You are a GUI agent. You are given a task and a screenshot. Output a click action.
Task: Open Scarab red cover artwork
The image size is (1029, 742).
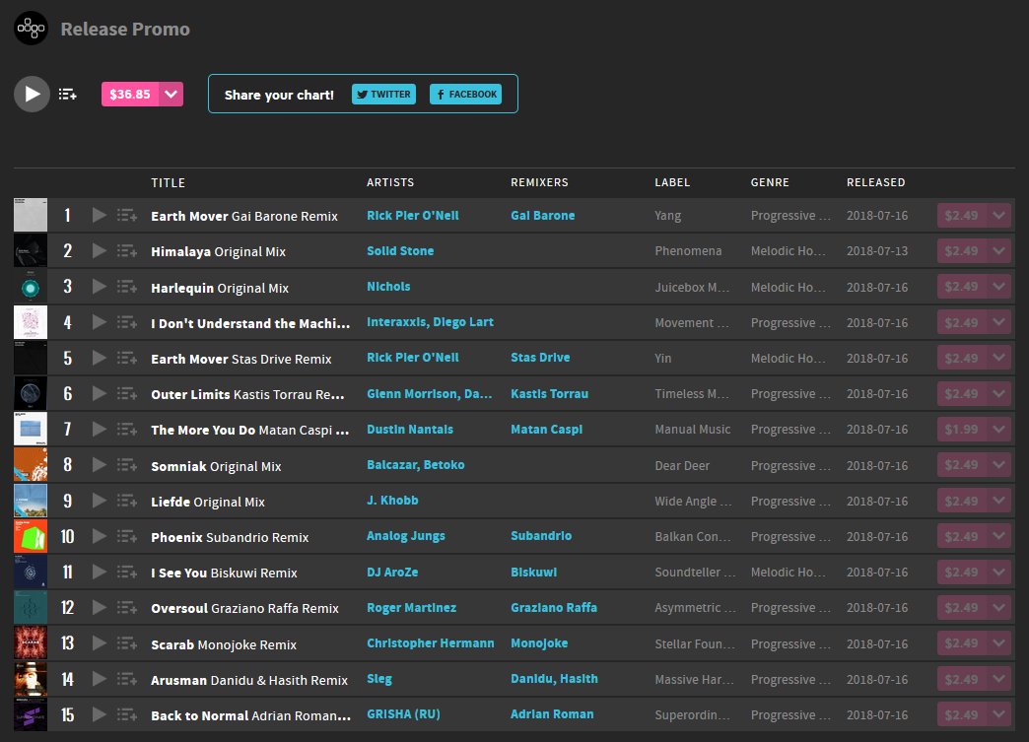pyautogui.click(x=31, y=642)
